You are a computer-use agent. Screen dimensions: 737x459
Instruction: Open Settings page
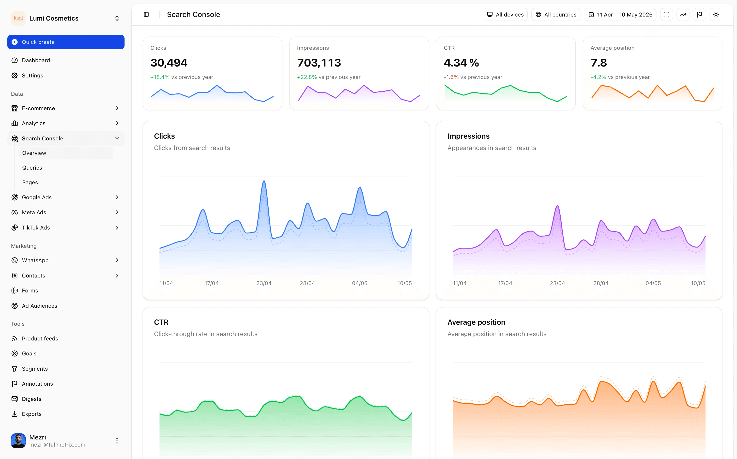[x=66, y=76]
